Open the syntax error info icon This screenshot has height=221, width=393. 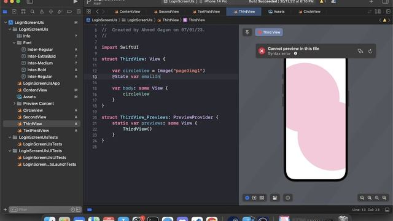click(295, 53)
